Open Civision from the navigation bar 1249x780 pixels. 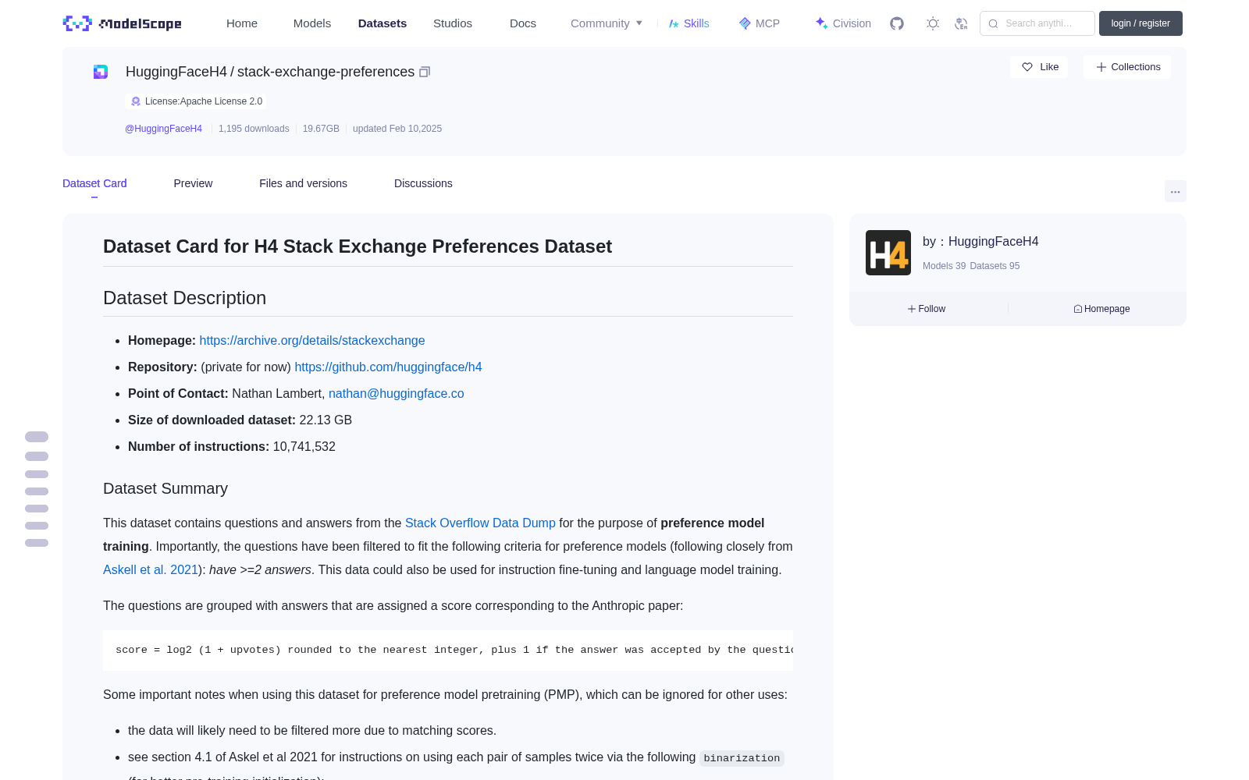[843, 23]
